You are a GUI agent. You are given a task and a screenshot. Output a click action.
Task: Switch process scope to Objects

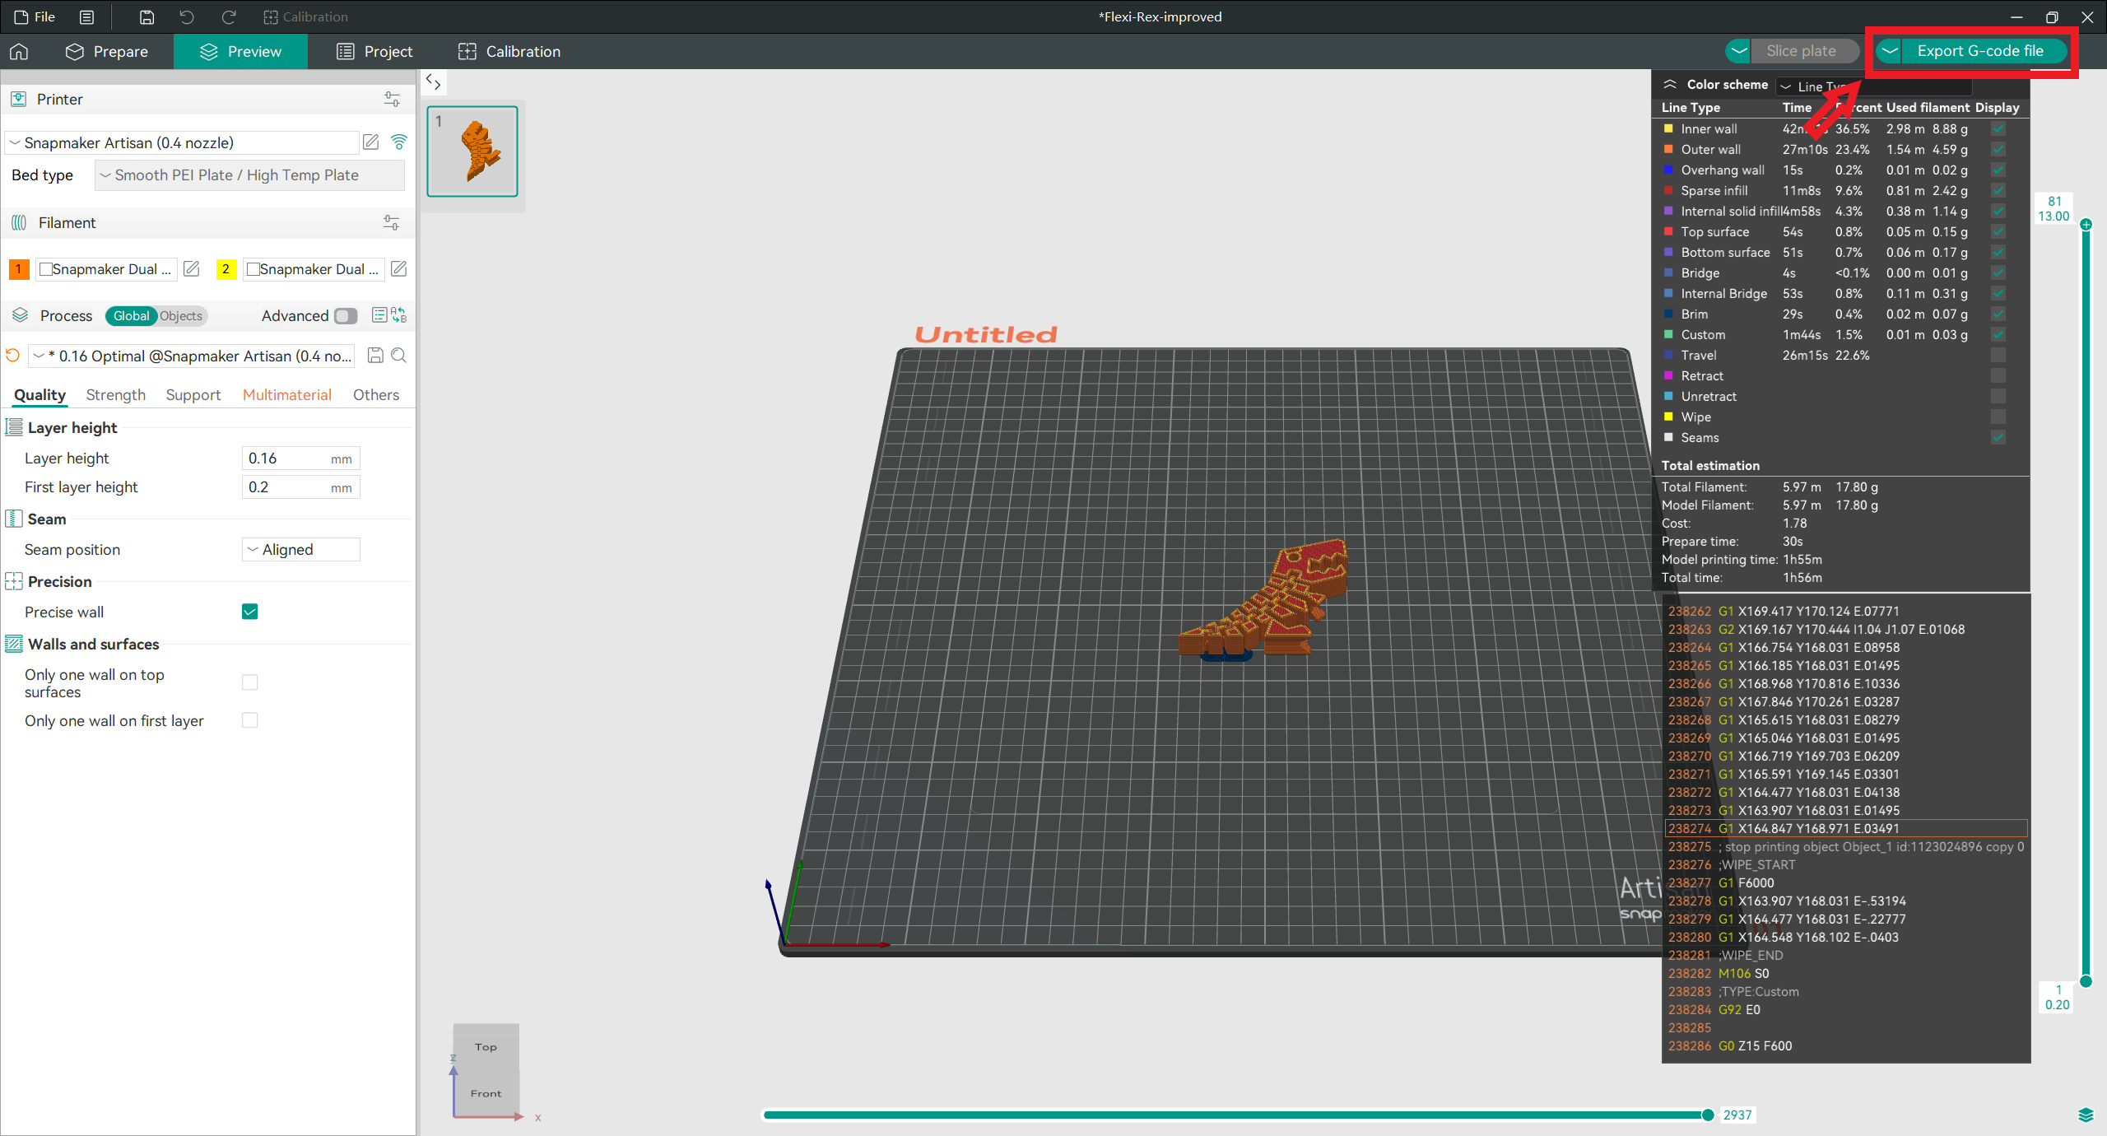181,316
